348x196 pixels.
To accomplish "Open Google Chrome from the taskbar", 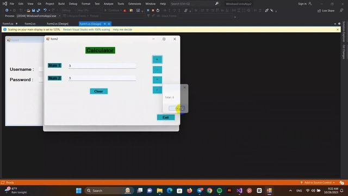I will pyautogui.click(x=209, y=191).
